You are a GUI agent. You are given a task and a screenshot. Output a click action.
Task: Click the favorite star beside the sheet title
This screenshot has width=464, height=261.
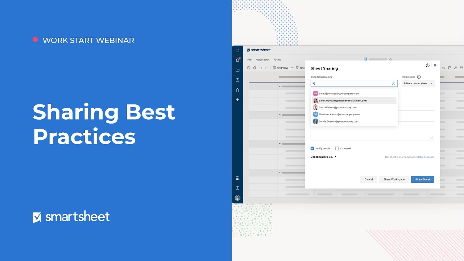390,59
